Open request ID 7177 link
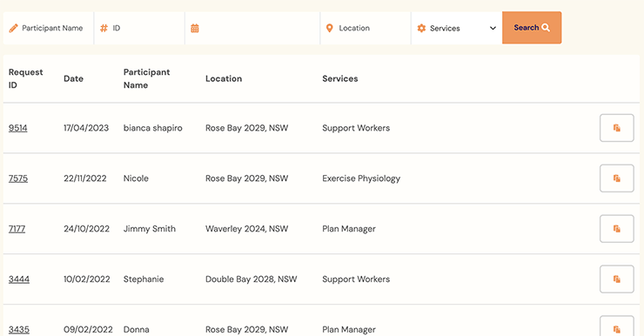644x336 pixels. click(x=17, y=229)
